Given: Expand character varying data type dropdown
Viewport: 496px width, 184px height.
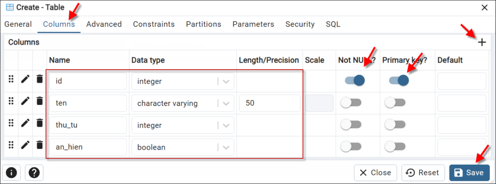Looking at the screenshot, I should 226,103.
